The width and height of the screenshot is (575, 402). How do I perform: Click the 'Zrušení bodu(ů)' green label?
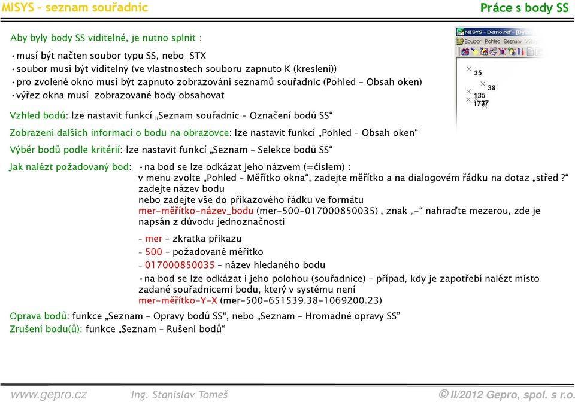point(45,329)
